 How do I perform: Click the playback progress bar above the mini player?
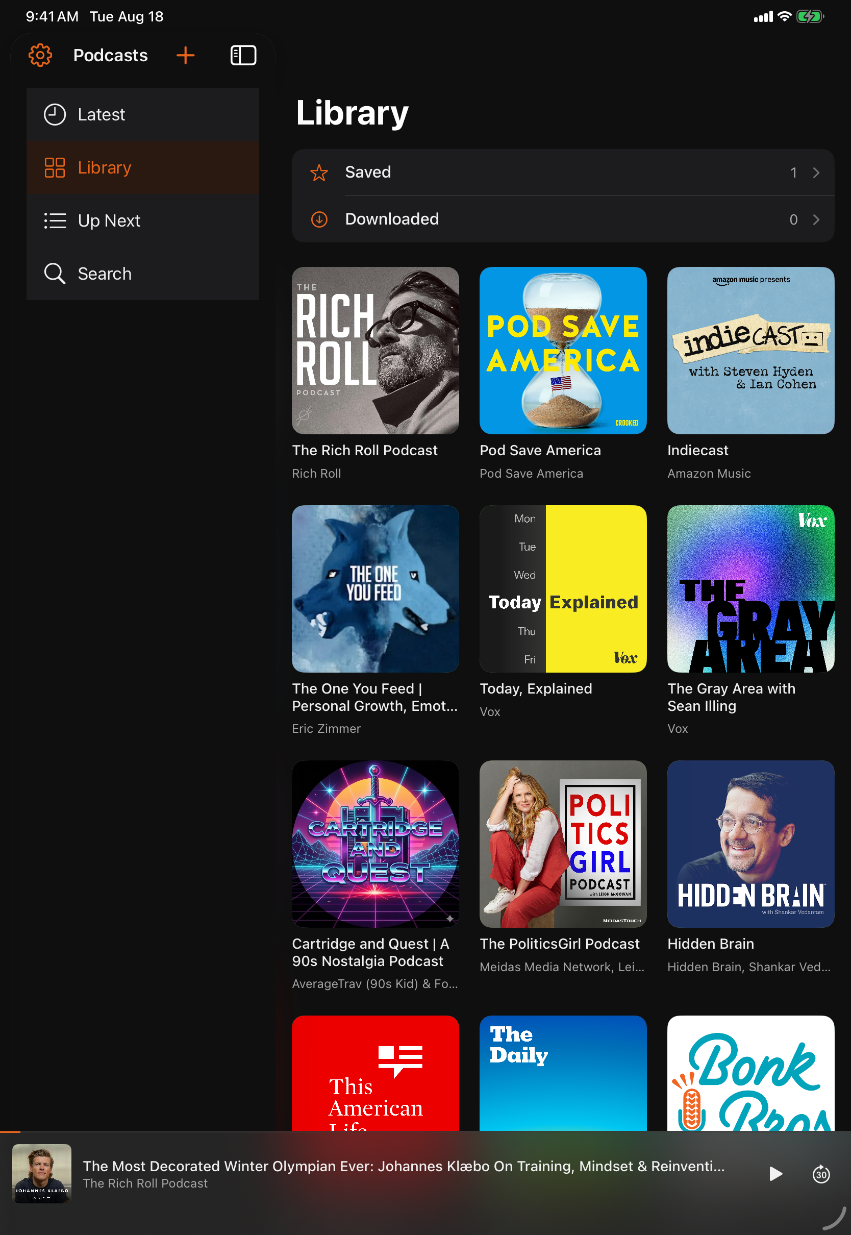pyautogui.click(x=426, y=1131)
